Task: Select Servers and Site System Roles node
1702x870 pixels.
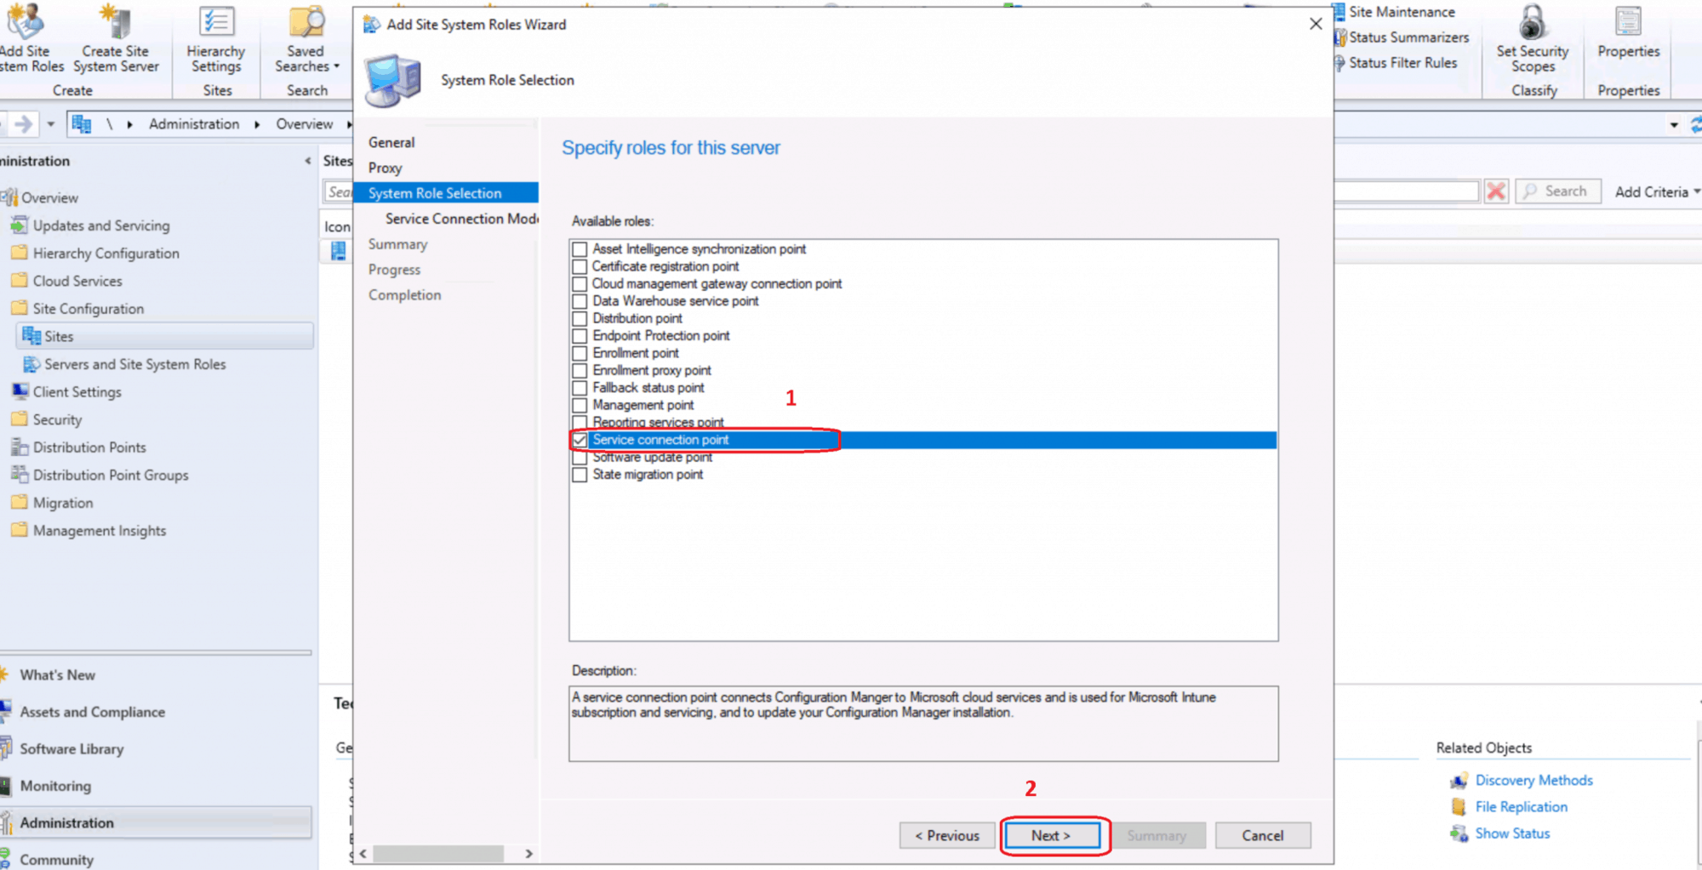Action: pyautogui.click(x=134, y=364)
